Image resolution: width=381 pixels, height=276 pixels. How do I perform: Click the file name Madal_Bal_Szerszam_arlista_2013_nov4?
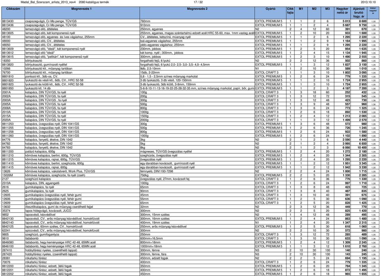[48, 2]
